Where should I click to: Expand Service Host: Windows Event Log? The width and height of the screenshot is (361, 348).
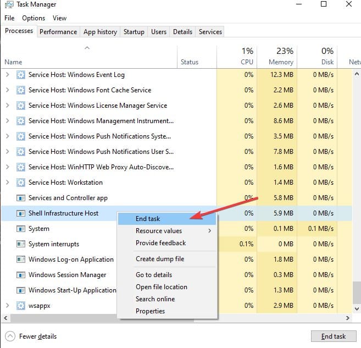(7, 75)
